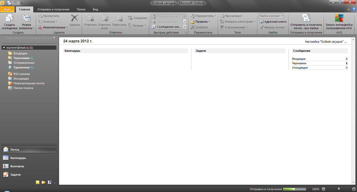The height and width of the screenshot is (192, 357).
Task: Open the Исходящие folder in the tree
Action: [21, 79]
